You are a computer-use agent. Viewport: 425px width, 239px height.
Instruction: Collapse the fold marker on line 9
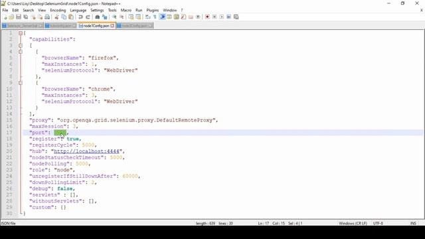21,83
